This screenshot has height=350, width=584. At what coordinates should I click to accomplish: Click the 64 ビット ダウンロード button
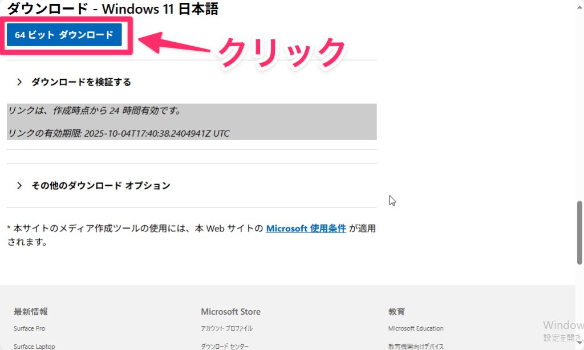click(x=64, y=35)
